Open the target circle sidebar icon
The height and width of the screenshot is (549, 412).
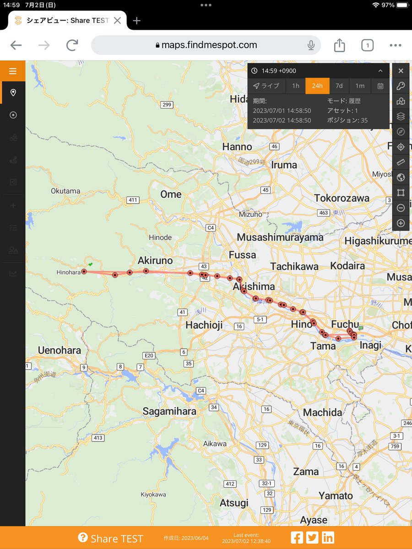click(13, 115)
